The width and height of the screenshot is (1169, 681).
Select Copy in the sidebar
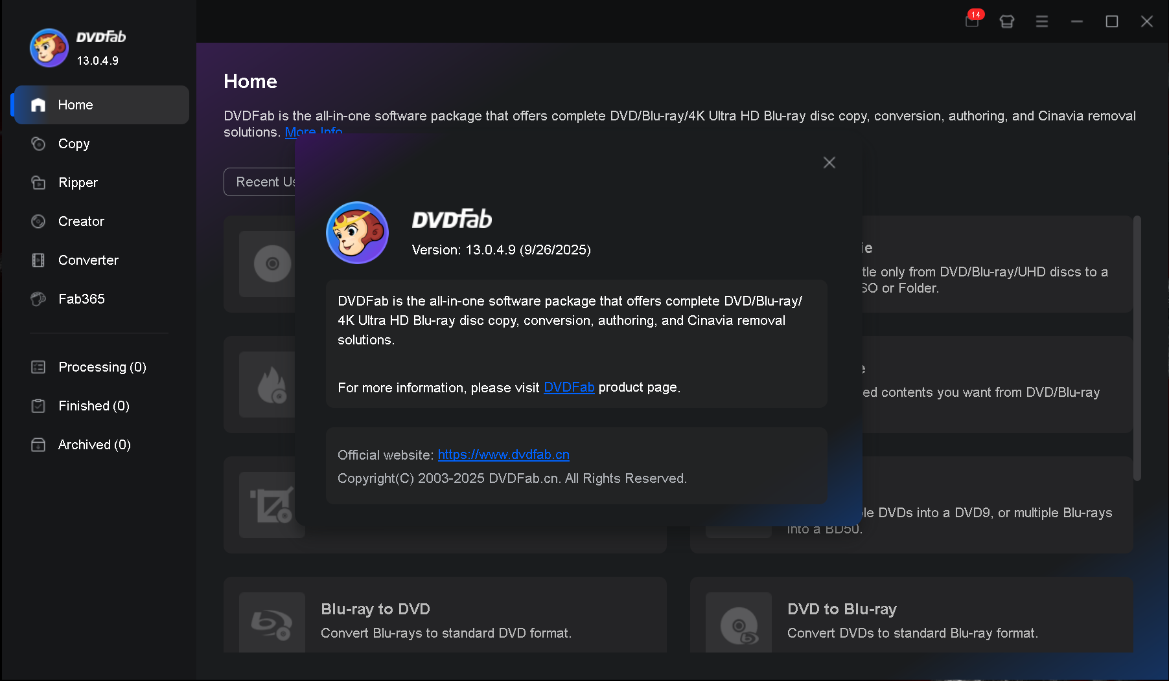pyautogui.click(x=74, y=144)
